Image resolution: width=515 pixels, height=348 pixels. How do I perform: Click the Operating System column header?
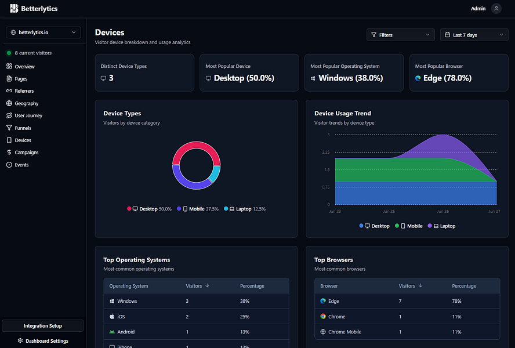tap(128, 286)
